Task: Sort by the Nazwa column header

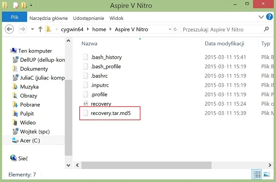Action: point(89,44)
